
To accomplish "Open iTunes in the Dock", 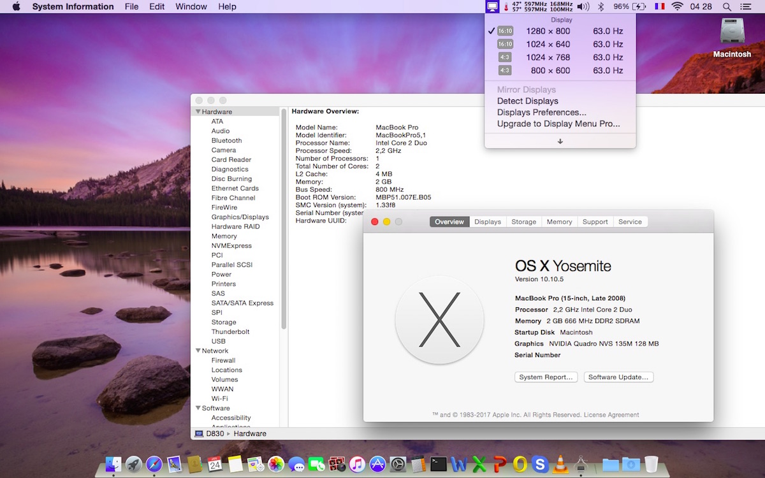I will coord(357,465).
